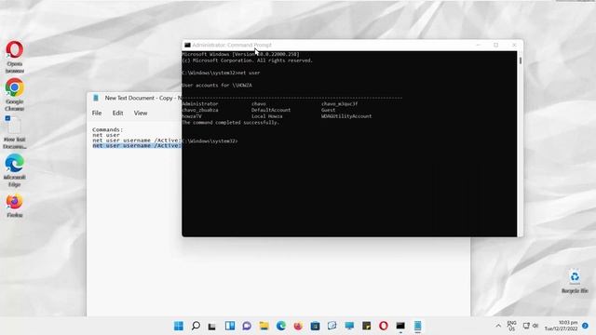This screenshot has height=335, width=596.
Task: Launch Microsoft Edge from the taskbar
Action: pos(281,326)
